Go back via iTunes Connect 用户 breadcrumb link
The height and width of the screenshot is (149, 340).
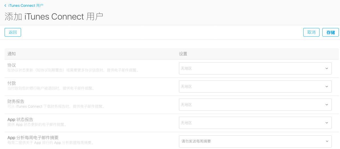(24, 5)
